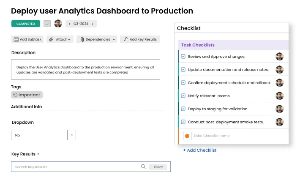
Task: Click avatar on Review and Approve changes row
Action: tap(279, 57)
